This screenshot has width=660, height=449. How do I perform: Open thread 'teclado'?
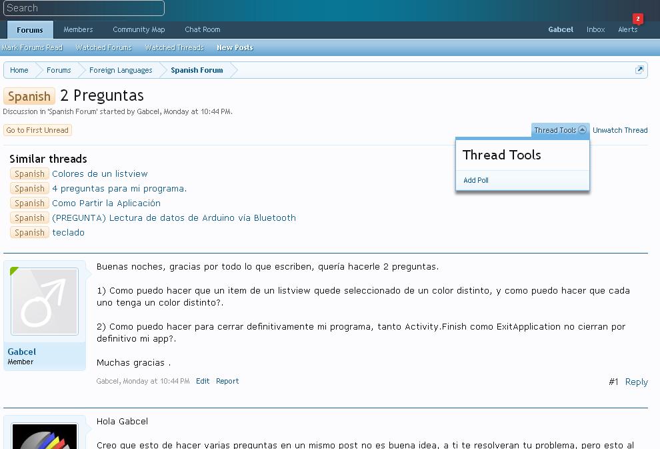click(68, 232)
